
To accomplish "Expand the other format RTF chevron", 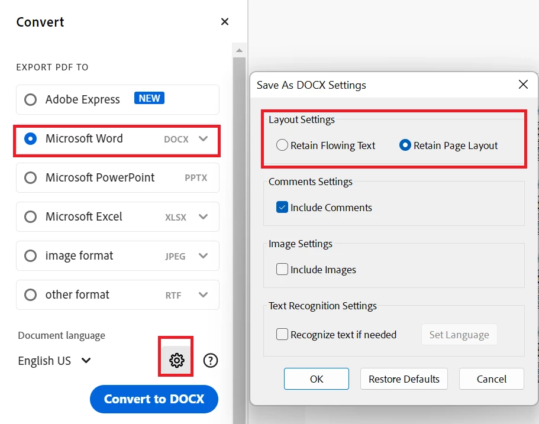I will click(x=203, y=295).
